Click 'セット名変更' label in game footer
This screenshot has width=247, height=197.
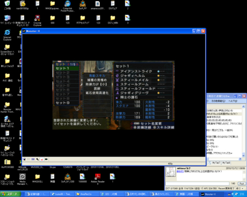151,124
